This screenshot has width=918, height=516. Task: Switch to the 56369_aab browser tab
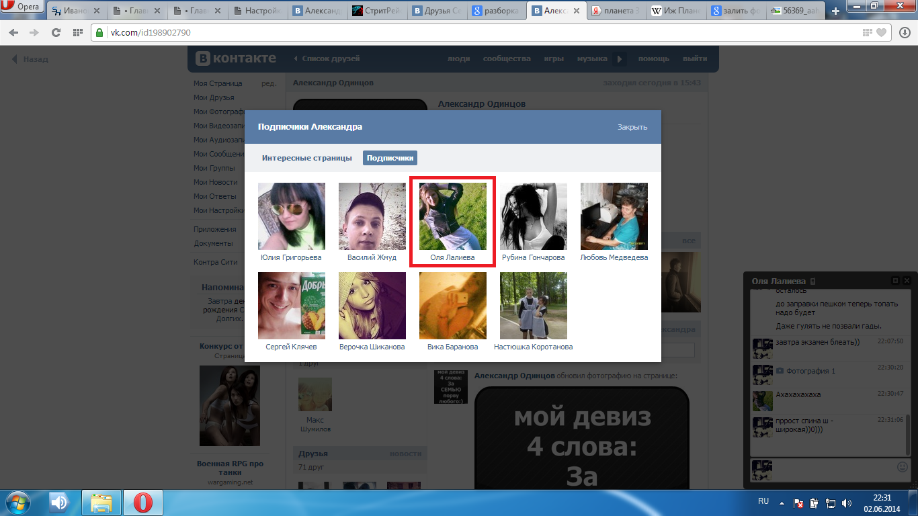(x=797, y=11)
